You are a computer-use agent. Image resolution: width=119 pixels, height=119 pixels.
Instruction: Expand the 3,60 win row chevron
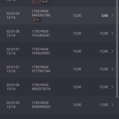pyautogui.click(x=112, y=15)
